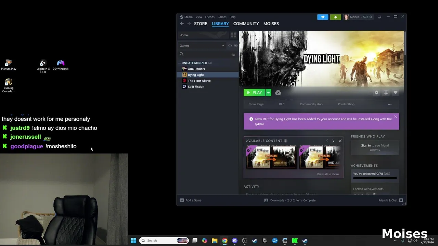Open library advanced filter options icon
438x246 pixels.
click(233, 54)
